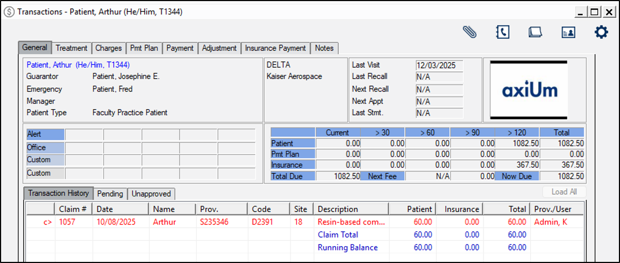
Task: Click the Patient column header in history
Action: 413,209
